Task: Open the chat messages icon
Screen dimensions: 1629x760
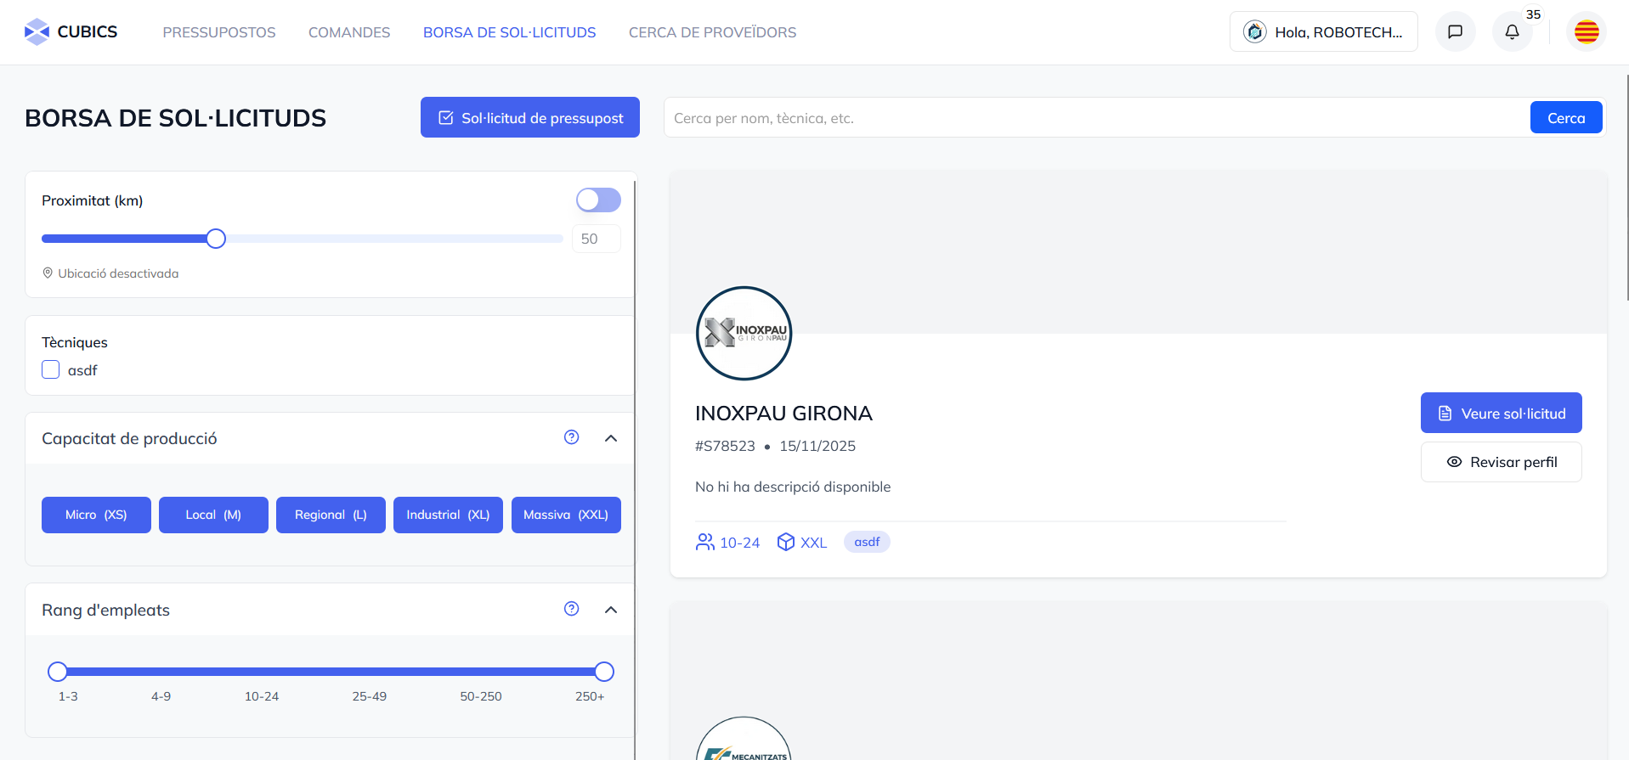Action: point(1455,32)
